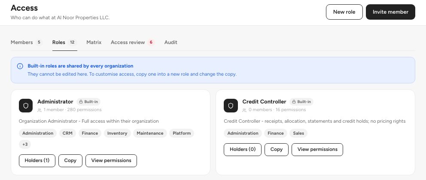Click the members icon under Credit Controller
The image size is (426, 180).
(x=244, y=110)
